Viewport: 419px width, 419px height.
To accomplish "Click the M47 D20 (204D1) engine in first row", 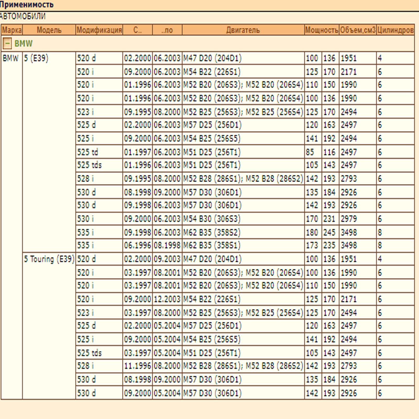I will 212,58.
